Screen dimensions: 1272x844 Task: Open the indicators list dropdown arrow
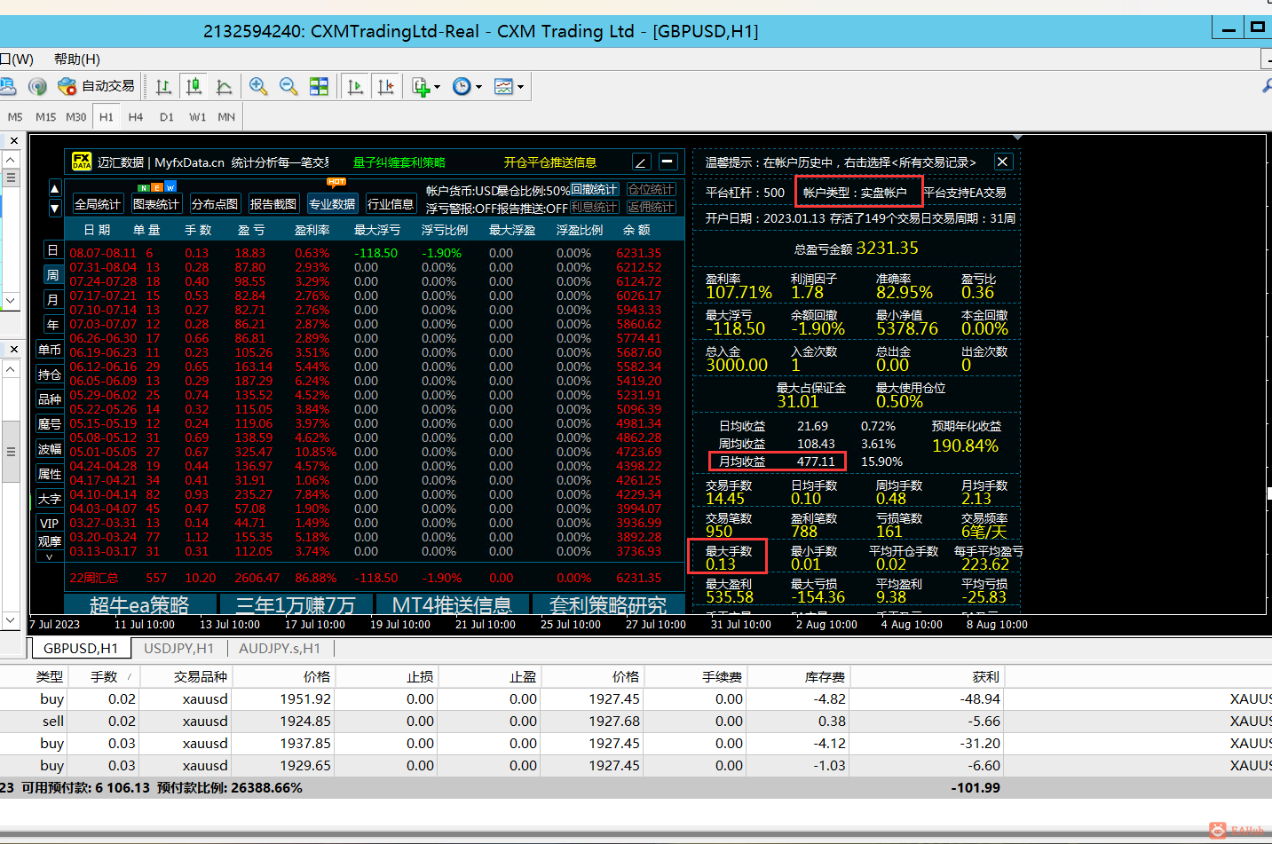[x=437, y=87]
